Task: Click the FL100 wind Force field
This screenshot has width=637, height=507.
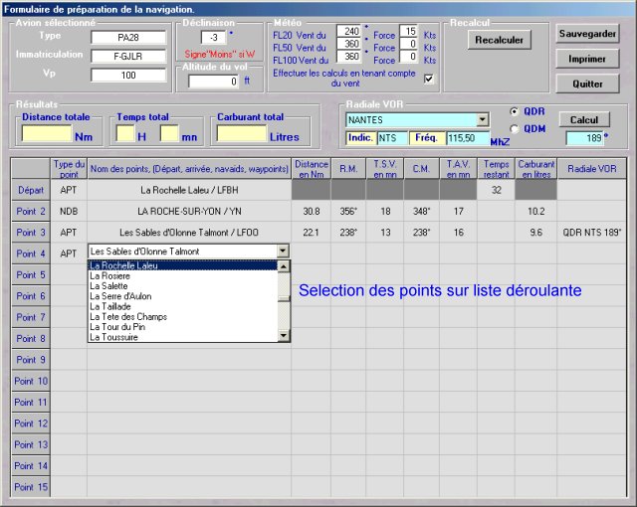Action: [x=409, y=57]
